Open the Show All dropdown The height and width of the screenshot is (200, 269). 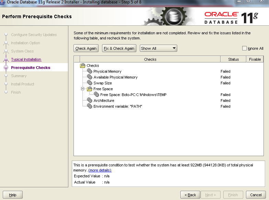tap(158, 48)
